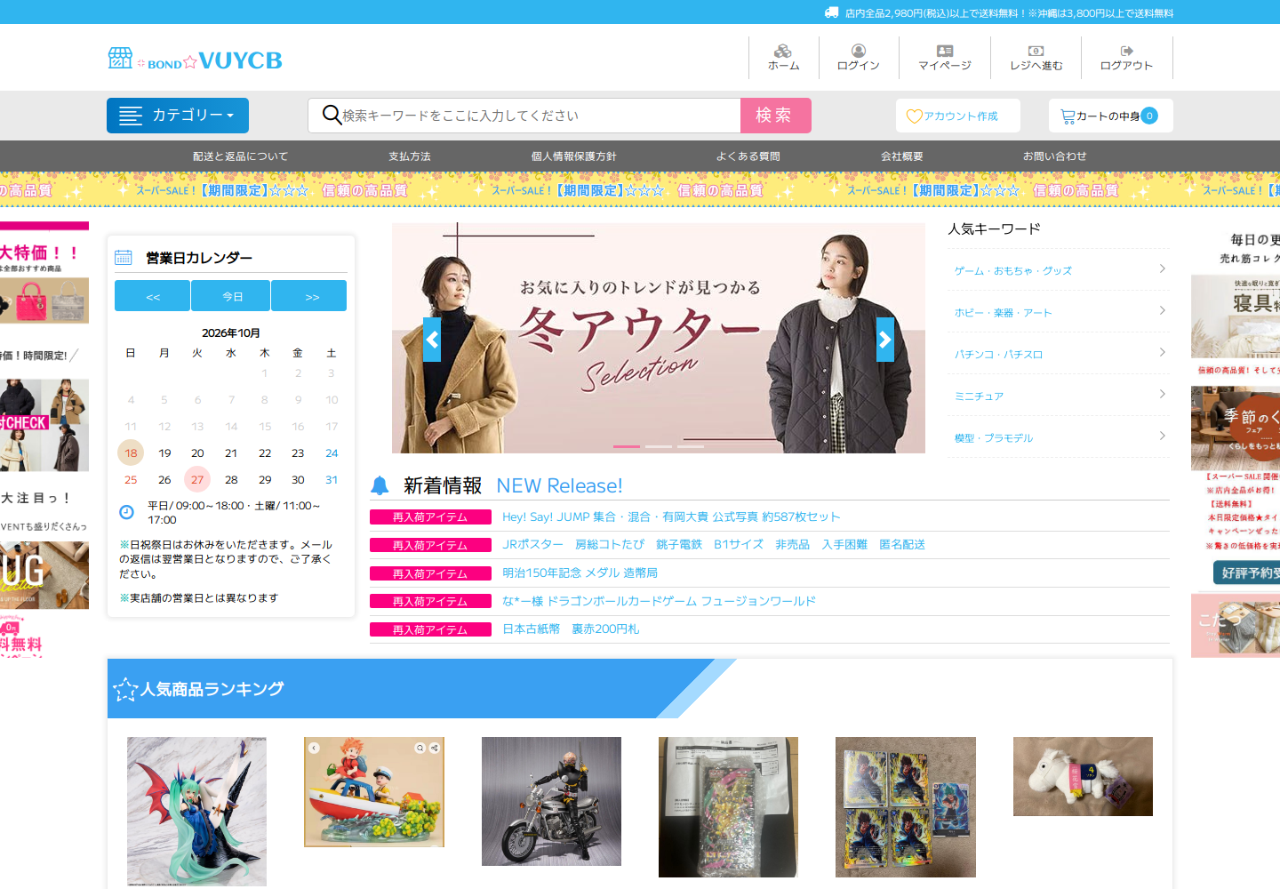This screenshot has height=889, width=1280.
Task: Open 模型・プラモデル keyword link
Action: 994,438
